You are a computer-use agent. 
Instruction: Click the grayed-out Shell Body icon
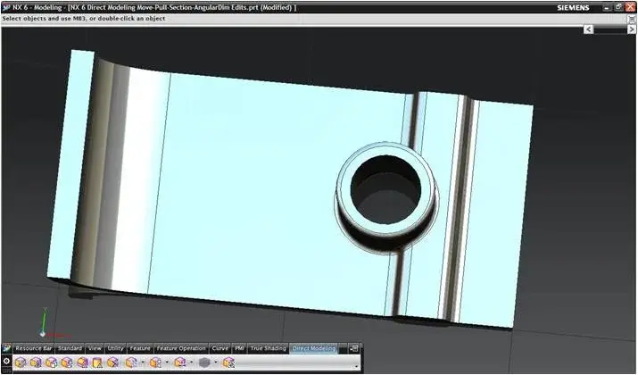204,363
